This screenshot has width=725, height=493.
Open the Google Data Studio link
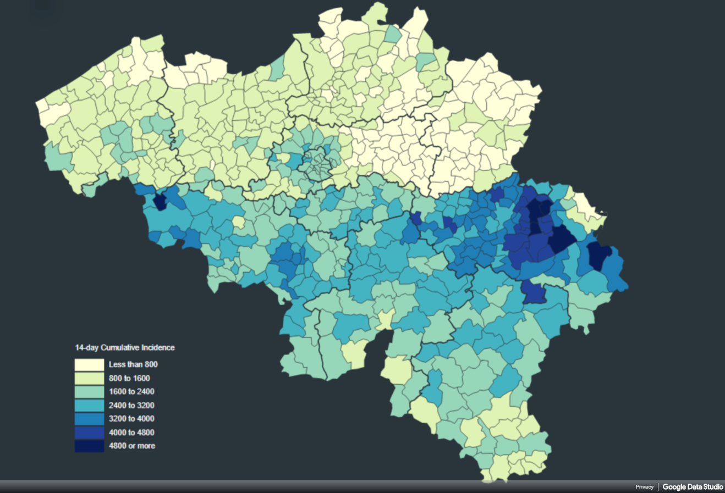coord(693,487)
